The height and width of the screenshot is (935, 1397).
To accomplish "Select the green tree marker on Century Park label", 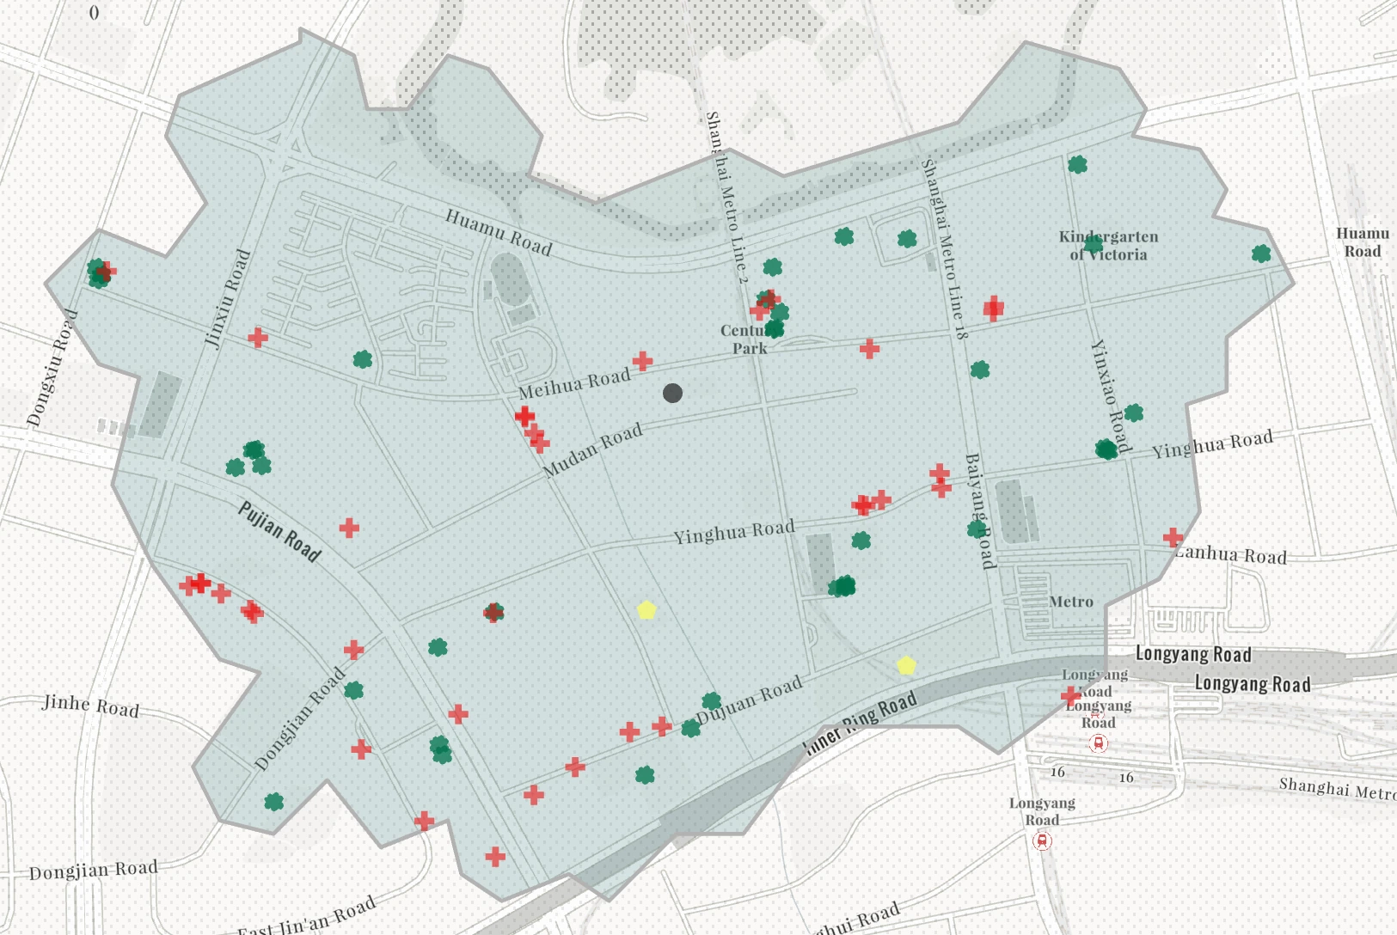I will click(x=774, y=328).
